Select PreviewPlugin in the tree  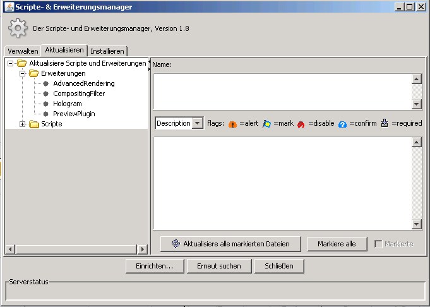click(74, 114)
